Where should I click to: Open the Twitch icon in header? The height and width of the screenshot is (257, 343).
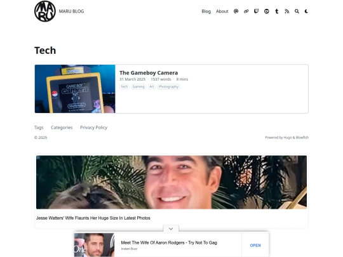[x=256, y=11]
